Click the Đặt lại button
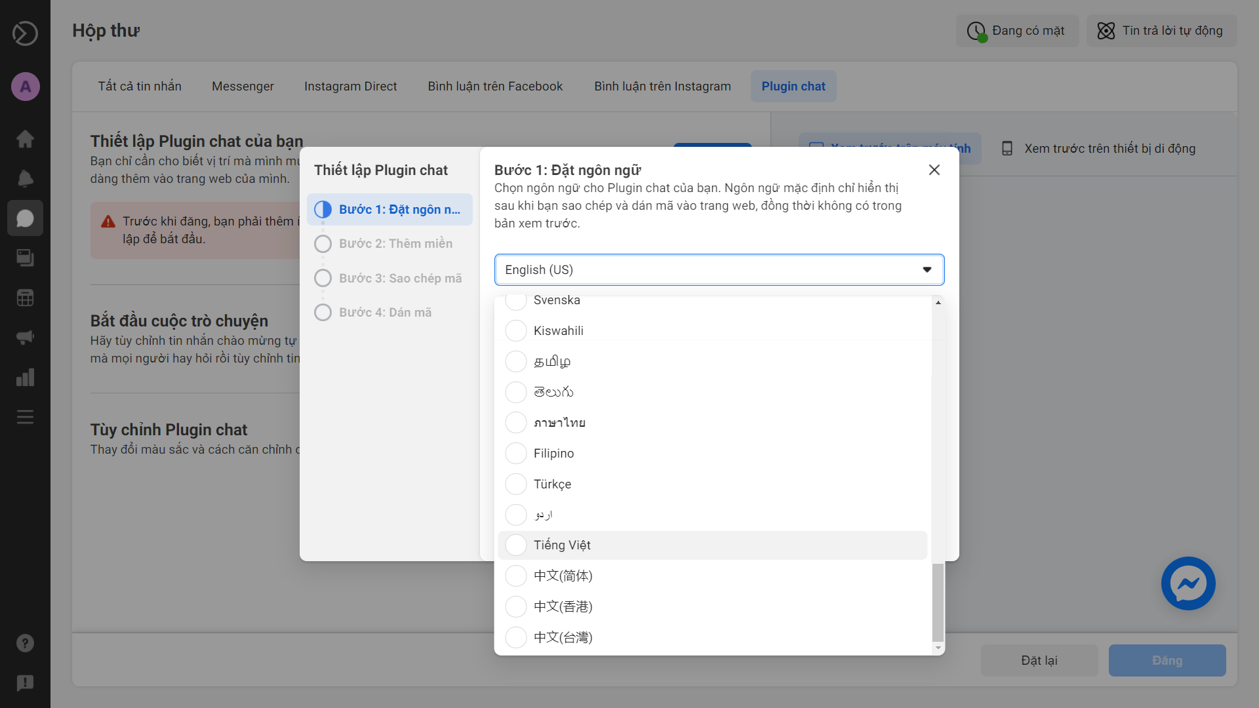The height and width of the screenshot is (708, 1259). tap(1039, 660)
